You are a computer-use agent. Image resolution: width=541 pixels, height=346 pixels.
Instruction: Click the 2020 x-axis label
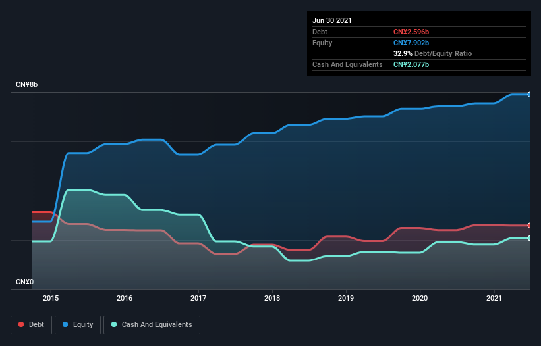(x=420, y=298)
